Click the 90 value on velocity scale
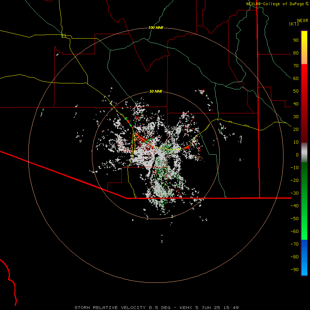Image resolution: width=310 pixels, height=310 pixels. [x=296, y=40]
